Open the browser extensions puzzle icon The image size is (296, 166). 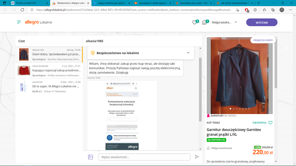[x=255, y=10]
